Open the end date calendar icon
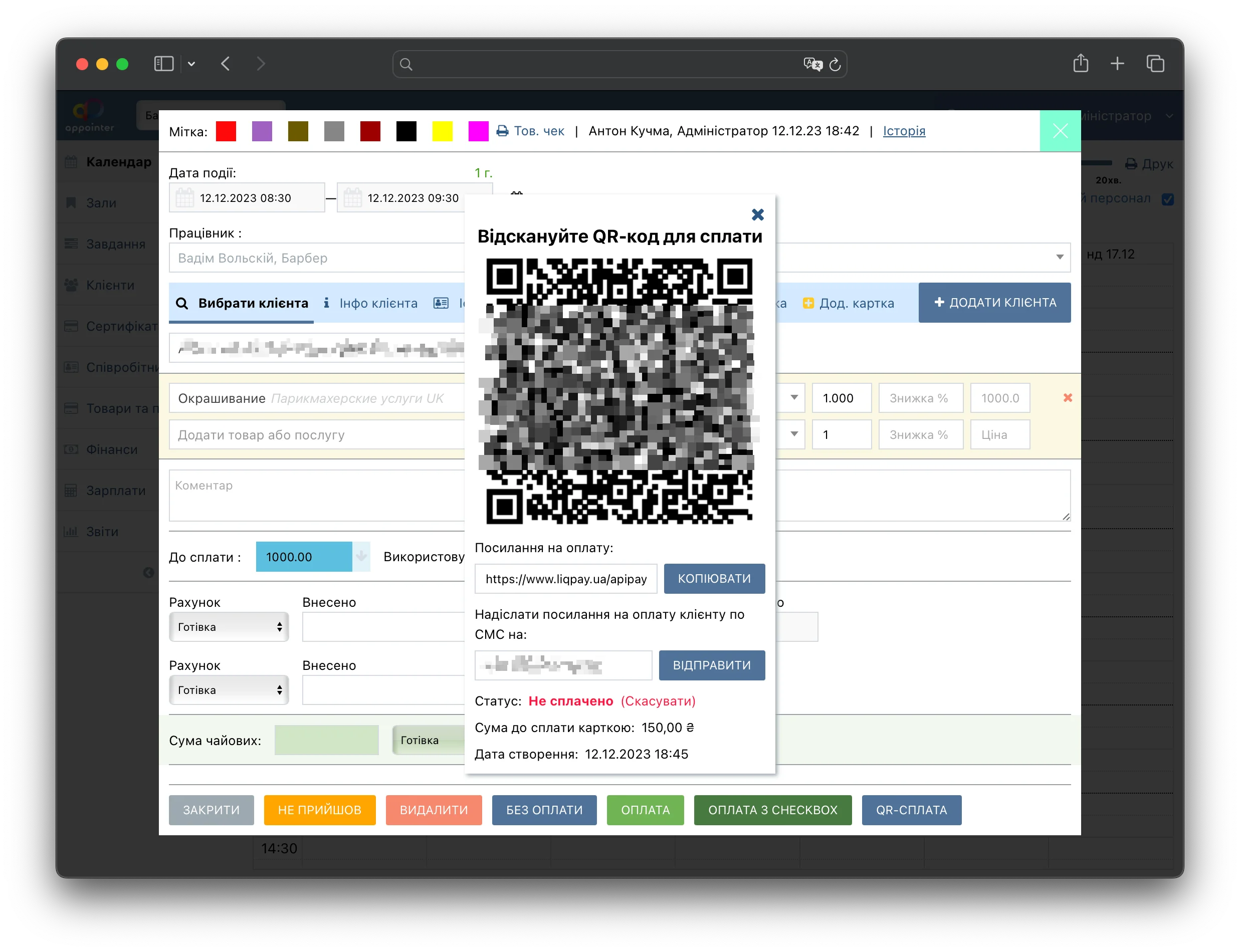The height and width of the screenshot is (952, 1240). point(352,198)
